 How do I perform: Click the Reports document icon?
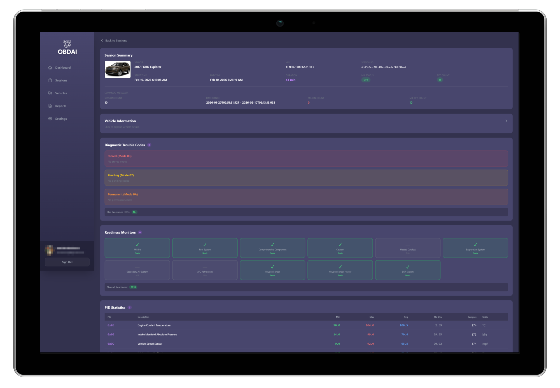[50, 106]
